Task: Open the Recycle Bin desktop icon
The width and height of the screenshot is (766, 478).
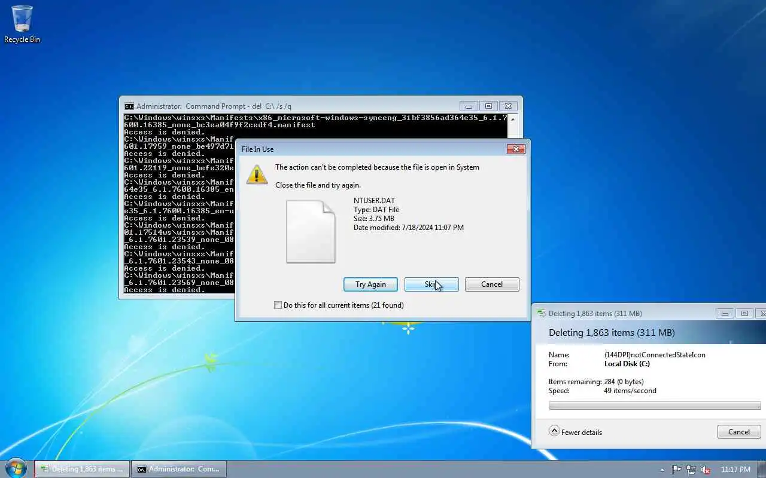Action: 22,24
